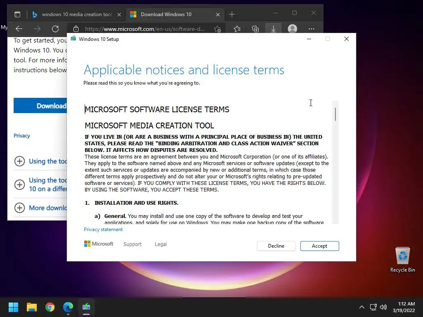Open the network status tray icon
Viewport: 423px width, 317px height.
[x=373, y=307]
